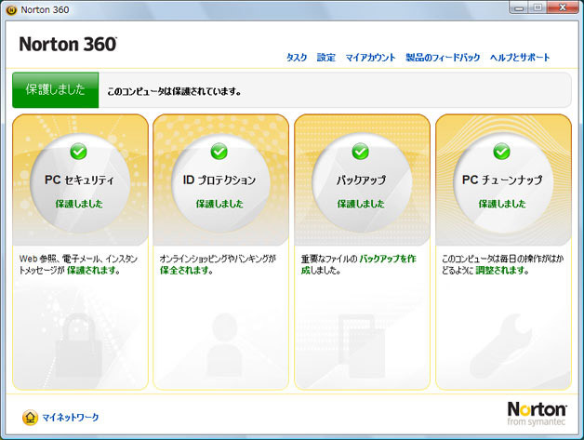
Task: Click 保護しました under バックアップ
Action: (x=361, y=204)
